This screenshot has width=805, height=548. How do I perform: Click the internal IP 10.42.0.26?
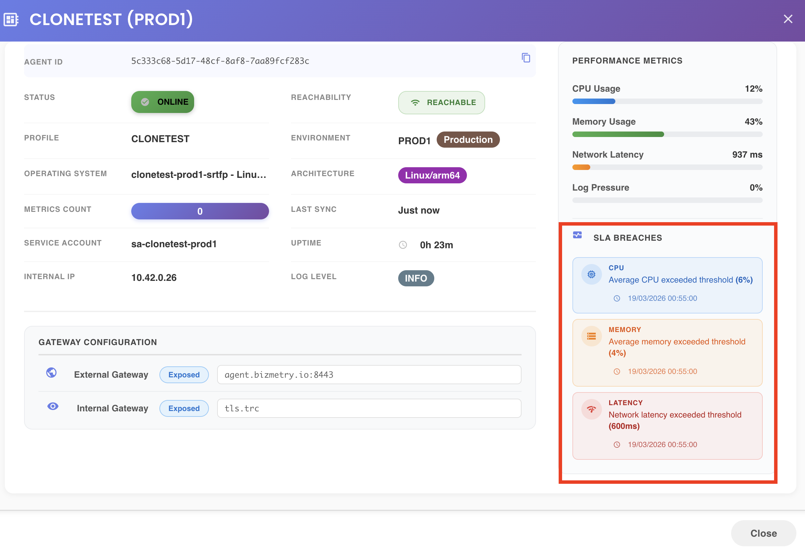[154, 278]
